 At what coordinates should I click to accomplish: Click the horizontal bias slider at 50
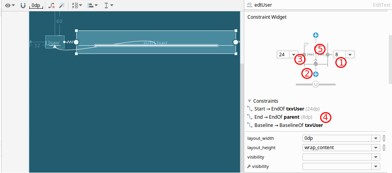tap(316, 85)
